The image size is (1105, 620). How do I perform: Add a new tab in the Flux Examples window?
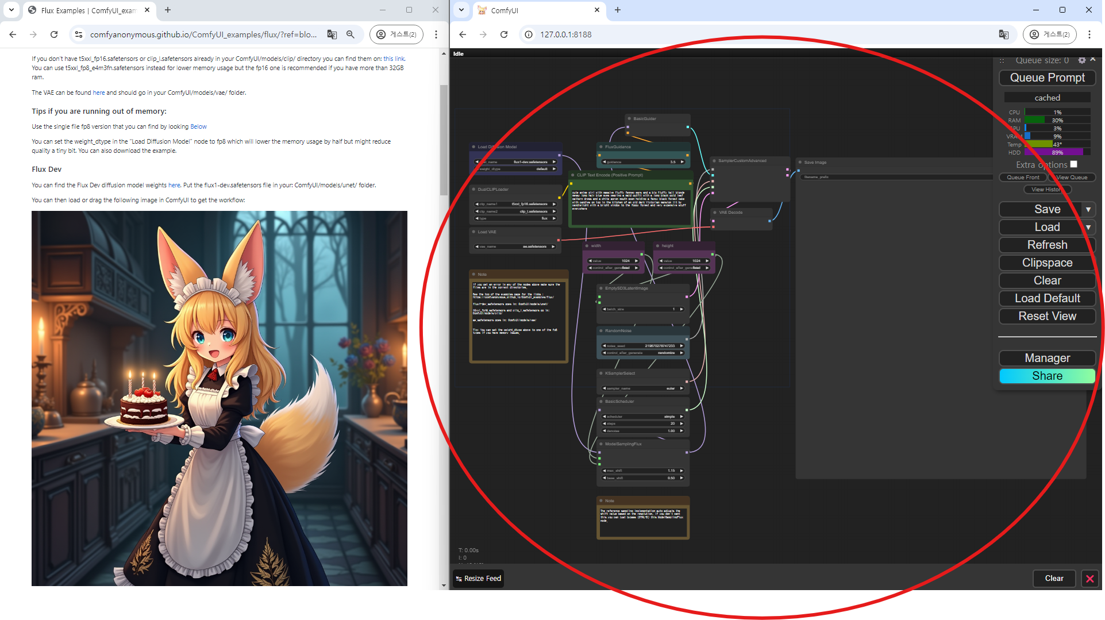(168, 10)
